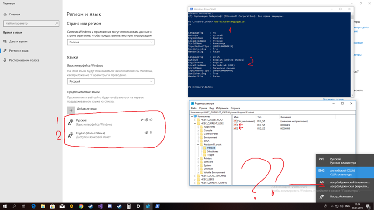Collapse HKEY_CURRENT_USER in registry tree
The width and height of the screenshot is (374, 210).
coord(195,124)
